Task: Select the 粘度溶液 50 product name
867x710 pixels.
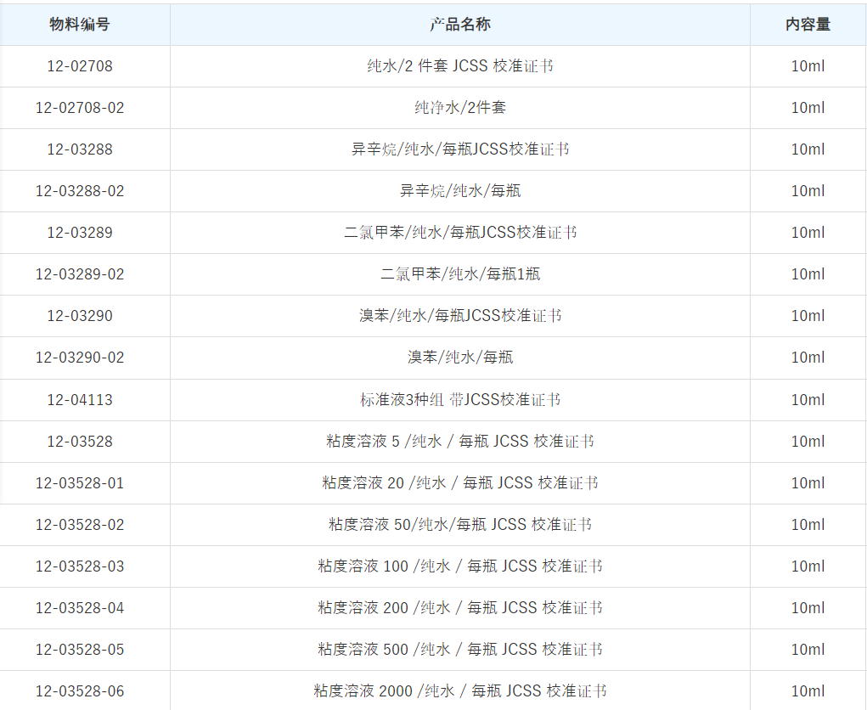Action: tap(459, 525)
